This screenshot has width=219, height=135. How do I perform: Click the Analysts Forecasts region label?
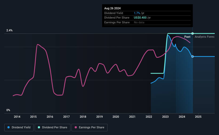pyautogui.click(x=205, y=37)
